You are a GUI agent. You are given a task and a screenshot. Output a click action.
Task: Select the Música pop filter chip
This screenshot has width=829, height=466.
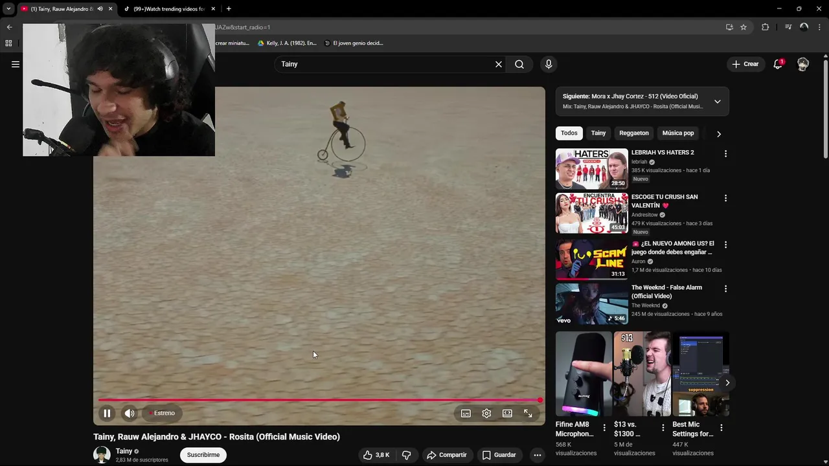[678, 133]
